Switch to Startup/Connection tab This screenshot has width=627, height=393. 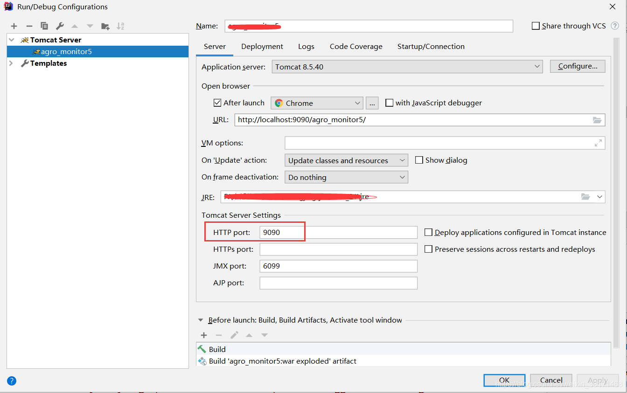(x=431, y=47)
